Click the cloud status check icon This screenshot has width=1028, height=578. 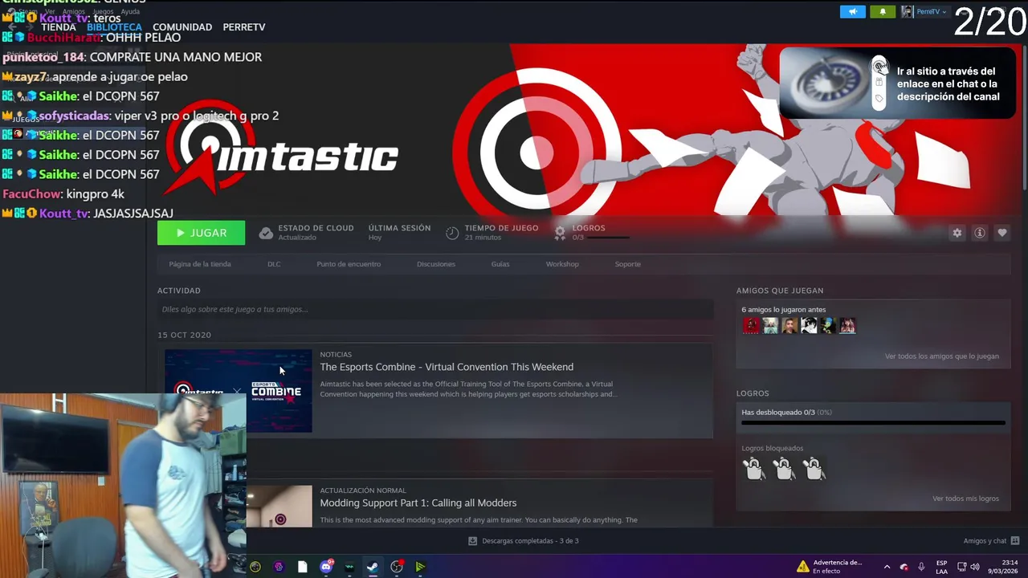click(266, 233)
